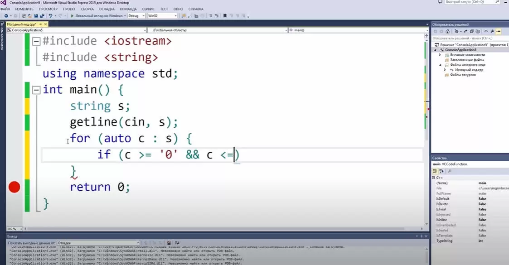Click Categorized view icon in Properties panel
509x265 pixels.
(x=435, y=171)
